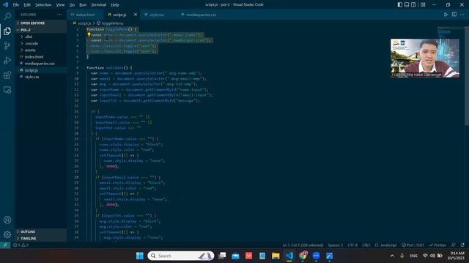The width and height of the screenshot is (469, 263).
Task: Expand the assets folder
Action: 41,50
